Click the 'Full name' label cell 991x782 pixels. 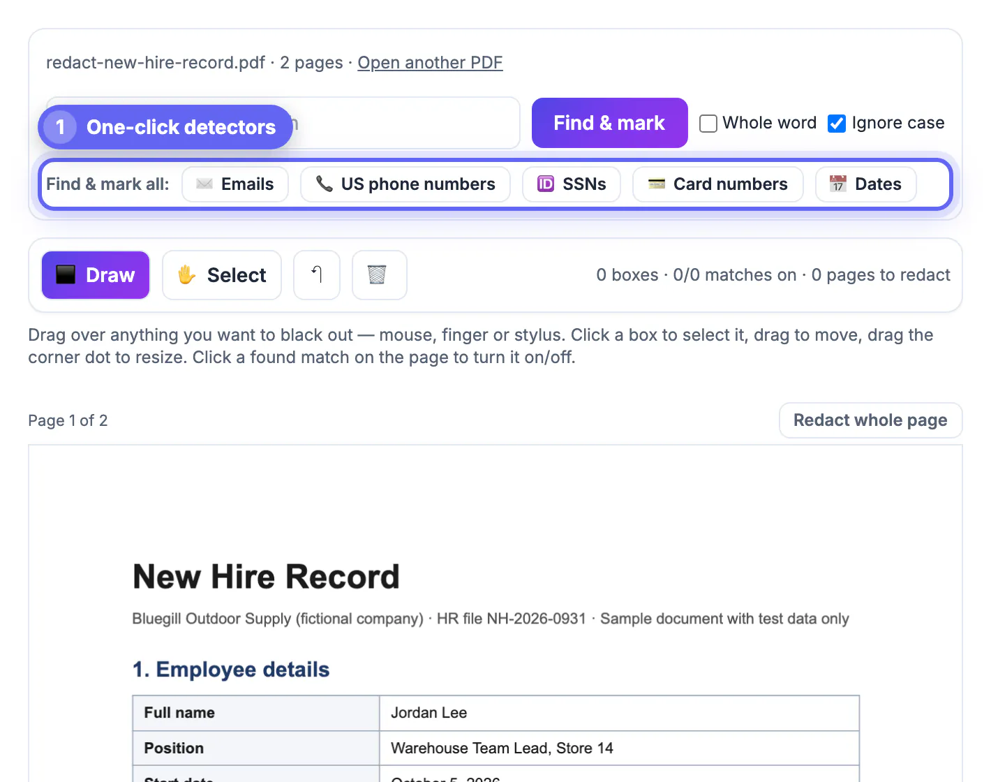tap(256, 713)
